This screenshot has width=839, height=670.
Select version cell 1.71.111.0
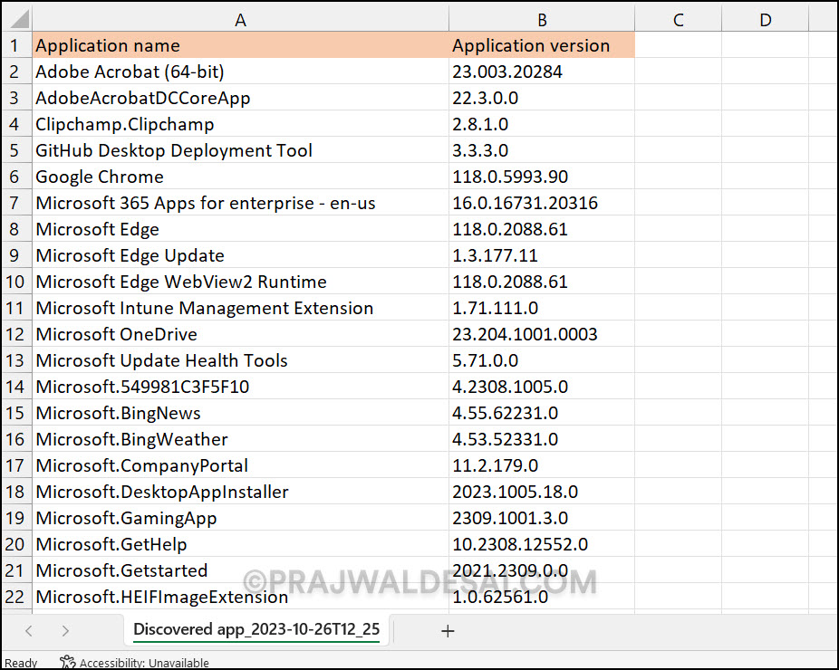pos(542,308)
